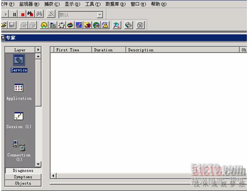Open the Alarm Log warning icon
The image size is (249, 191).
(x=105, y=25)
